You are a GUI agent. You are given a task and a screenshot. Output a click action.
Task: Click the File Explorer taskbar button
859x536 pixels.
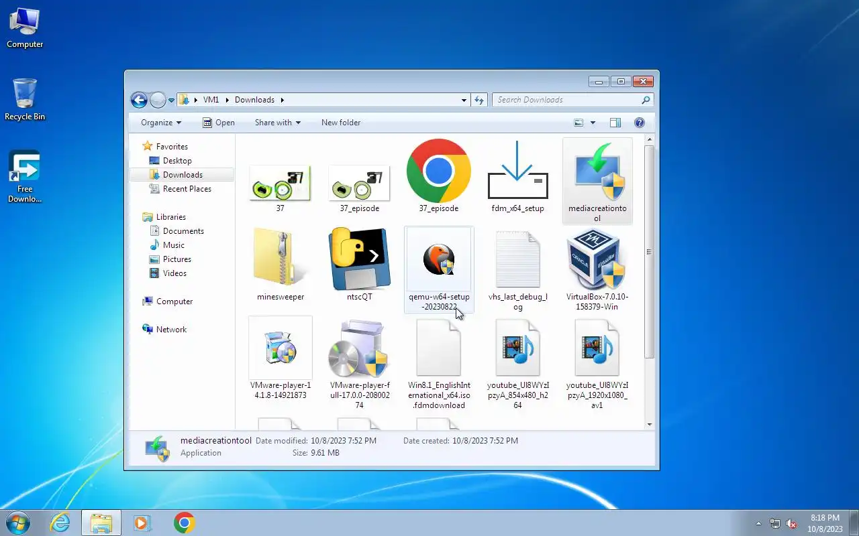click(x=101, y=523)
